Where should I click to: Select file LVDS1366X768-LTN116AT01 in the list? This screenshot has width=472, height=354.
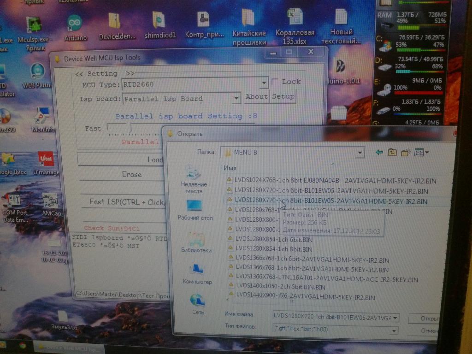pyautogui.click(x=326, y=279)
